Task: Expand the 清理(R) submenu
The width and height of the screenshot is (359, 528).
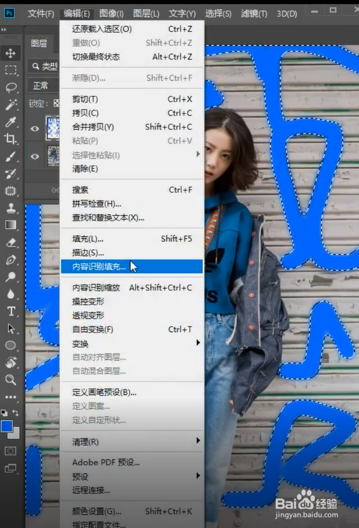Action: pyautogui.click(x=132, y=442)
